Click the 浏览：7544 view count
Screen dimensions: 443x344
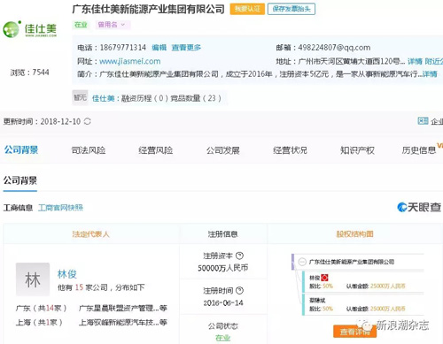pyautogui.click(x=29, y=73)
